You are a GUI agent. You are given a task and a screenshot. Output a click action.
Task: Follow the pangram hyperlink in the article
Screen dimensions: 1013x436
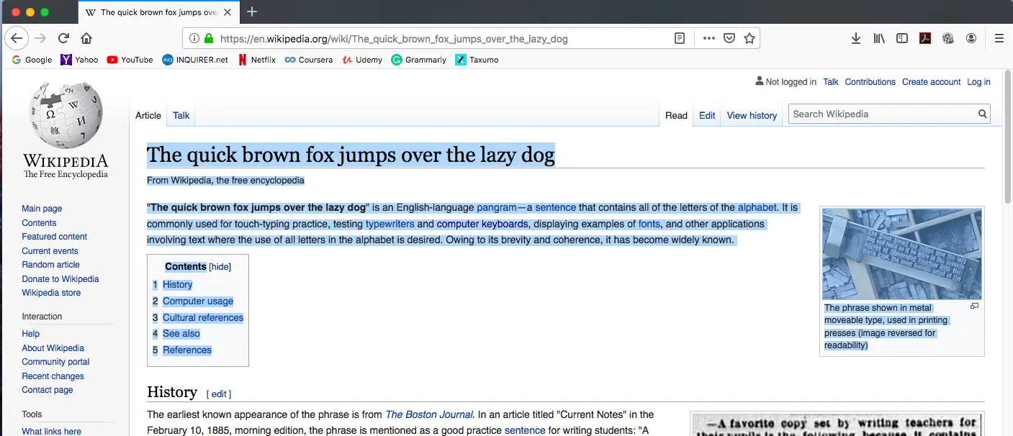pyautogui.click(x=497, y=207)
